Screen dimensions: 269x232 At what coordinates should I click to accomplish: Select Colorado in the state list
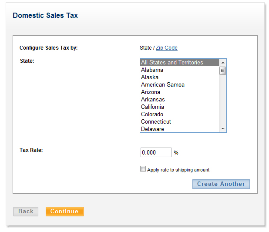(x=152, y=114)
